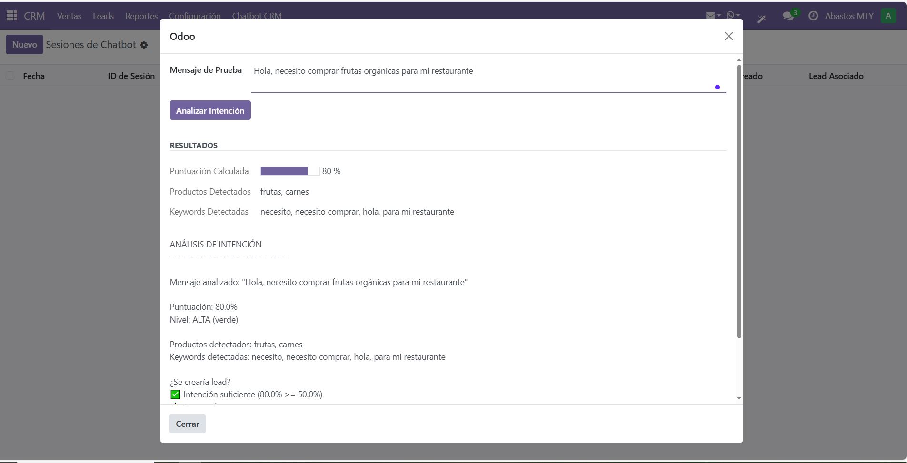907x463 pixels.
Task: Open Sesiones de Chatbot view settings gear
Action: click(143, 45)
